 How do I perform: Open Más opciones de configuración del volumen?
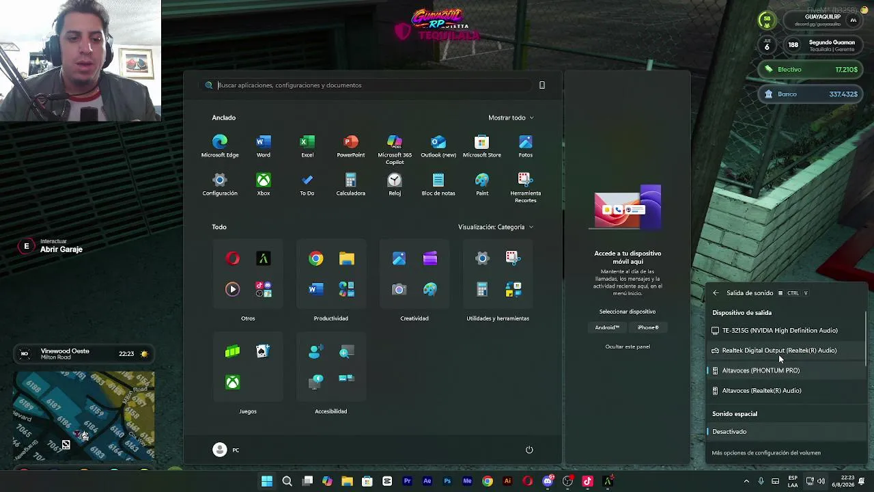tap(766, 453)
